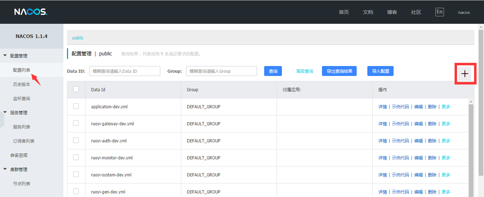Click 删除 for application-dev.yml
Image resolution: width=484 pixels, height=197 pixels.
[432, 107]
